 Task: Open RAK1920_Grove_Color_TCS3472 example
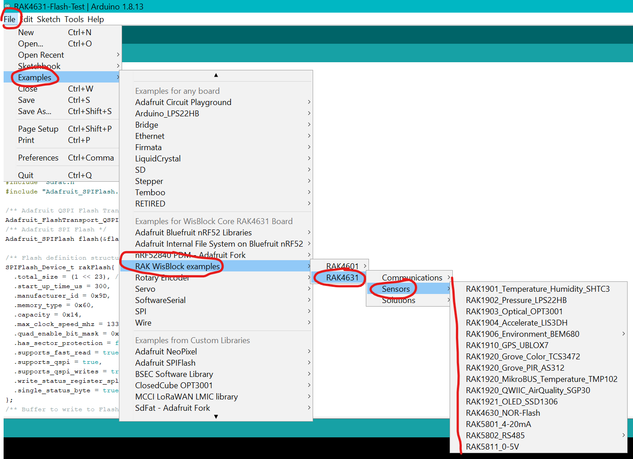tap(539, 357)
